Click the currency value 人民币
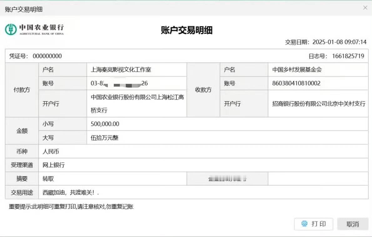The image size is (372, 237). [51, 151]
